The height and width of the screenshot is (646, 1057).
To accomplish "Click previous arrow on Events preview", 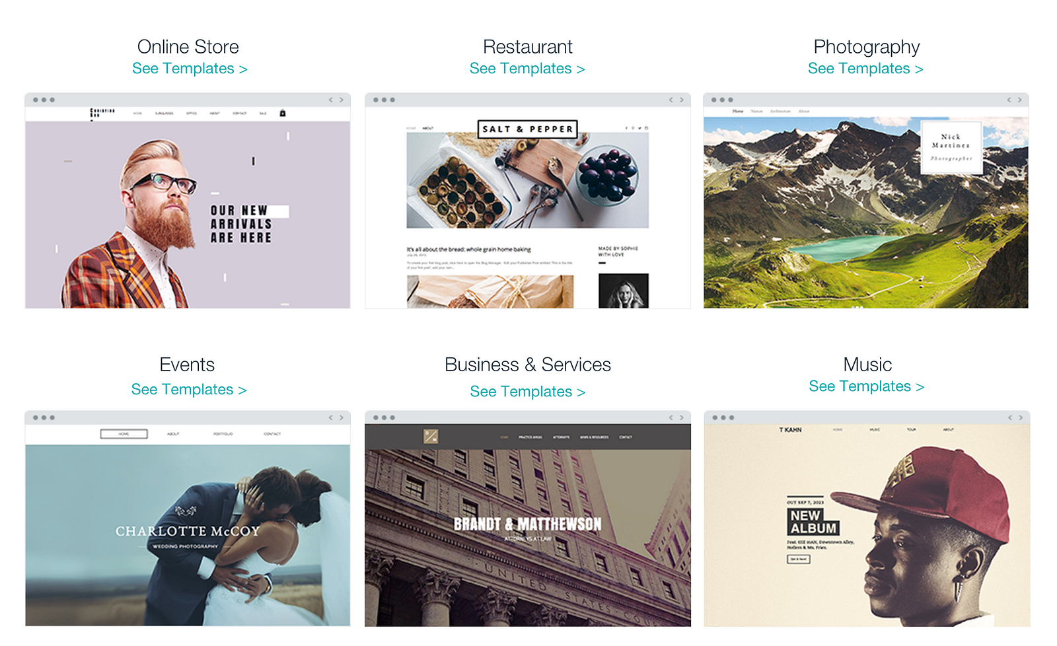I will tap(331, 417).
